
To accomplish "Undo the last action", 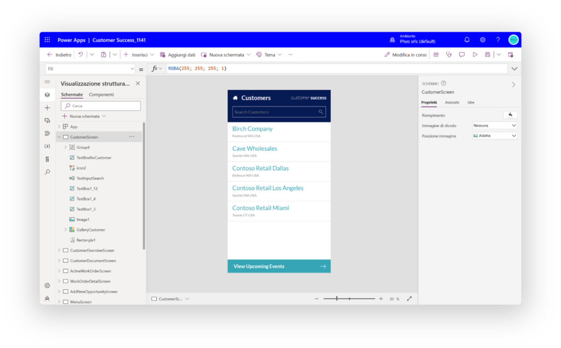I will tap(81, 54).
